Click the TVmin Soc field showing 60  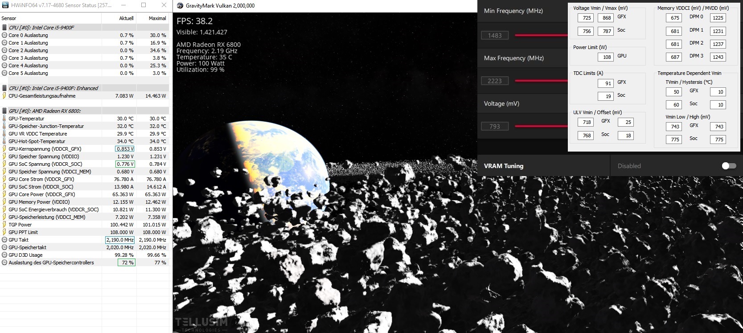click(x=674, y=105)
